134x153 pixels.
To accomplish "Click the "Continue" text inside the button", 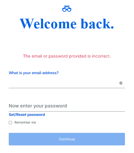I will pyautogui.click(x=67, y=139).
